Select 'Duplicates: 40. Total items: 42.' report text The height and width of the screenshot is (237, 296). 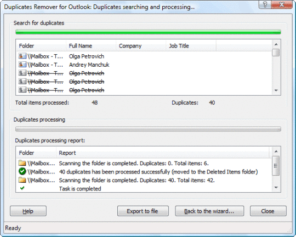tap(177, 180)
